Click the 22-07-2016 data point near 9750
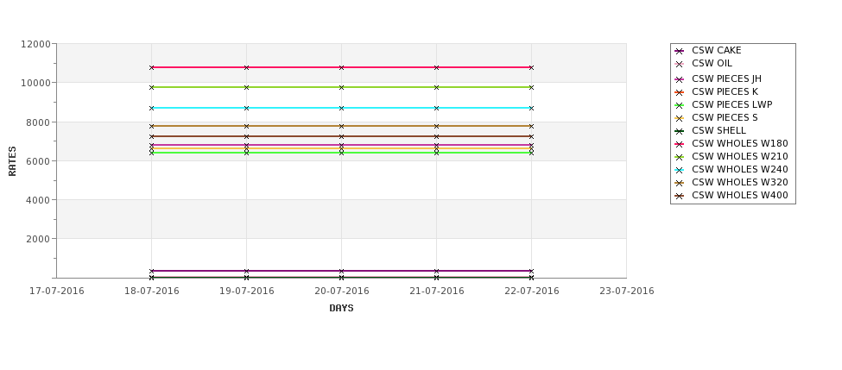 [531, 87]
